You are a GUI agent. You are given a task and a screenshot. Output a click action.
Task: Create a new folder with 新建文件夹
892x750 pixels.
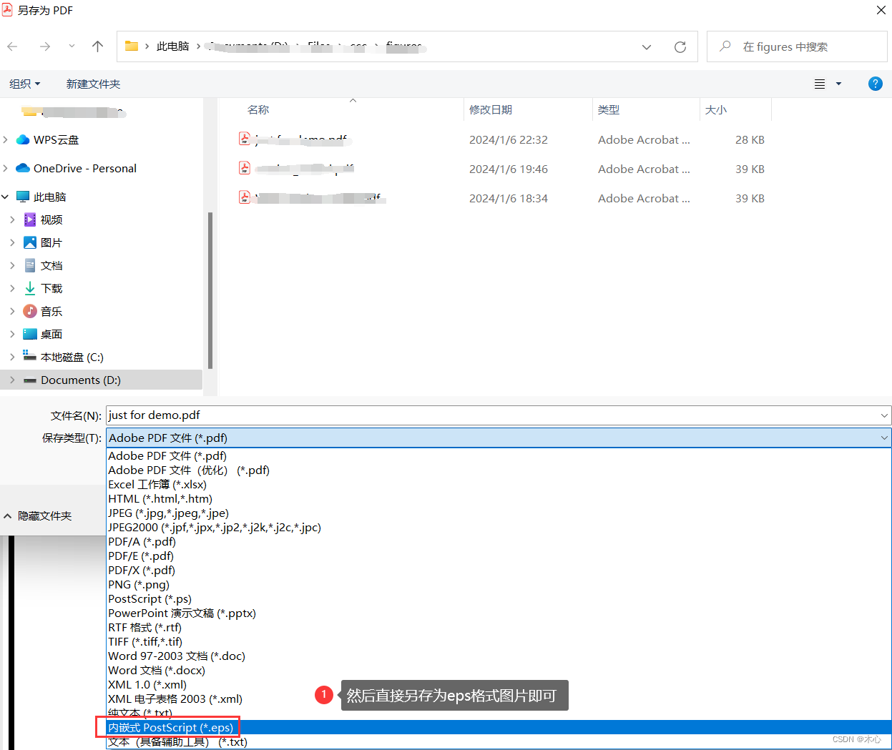(93, 84)
